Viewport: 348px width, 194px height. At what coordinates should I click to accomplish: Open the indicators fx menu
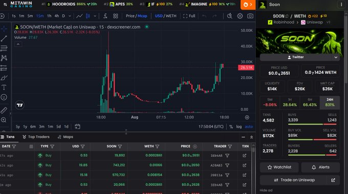(105, 16)
